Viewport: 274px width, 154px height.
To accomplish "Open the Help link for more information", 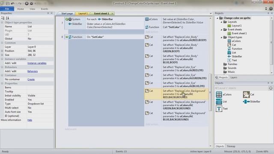I will pos(30,120).
